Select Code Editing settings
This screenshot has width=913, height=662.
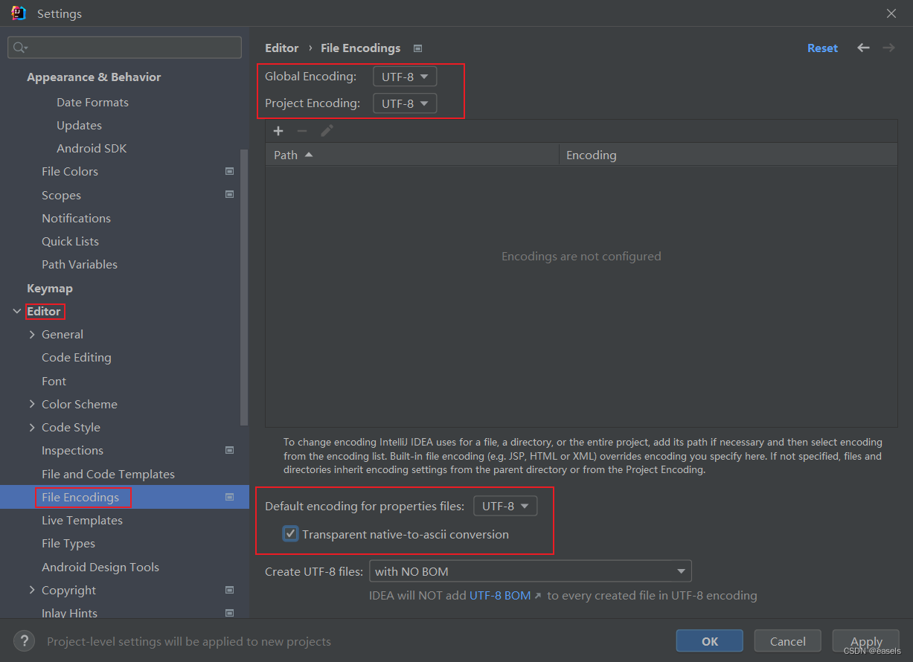(77, 357)
